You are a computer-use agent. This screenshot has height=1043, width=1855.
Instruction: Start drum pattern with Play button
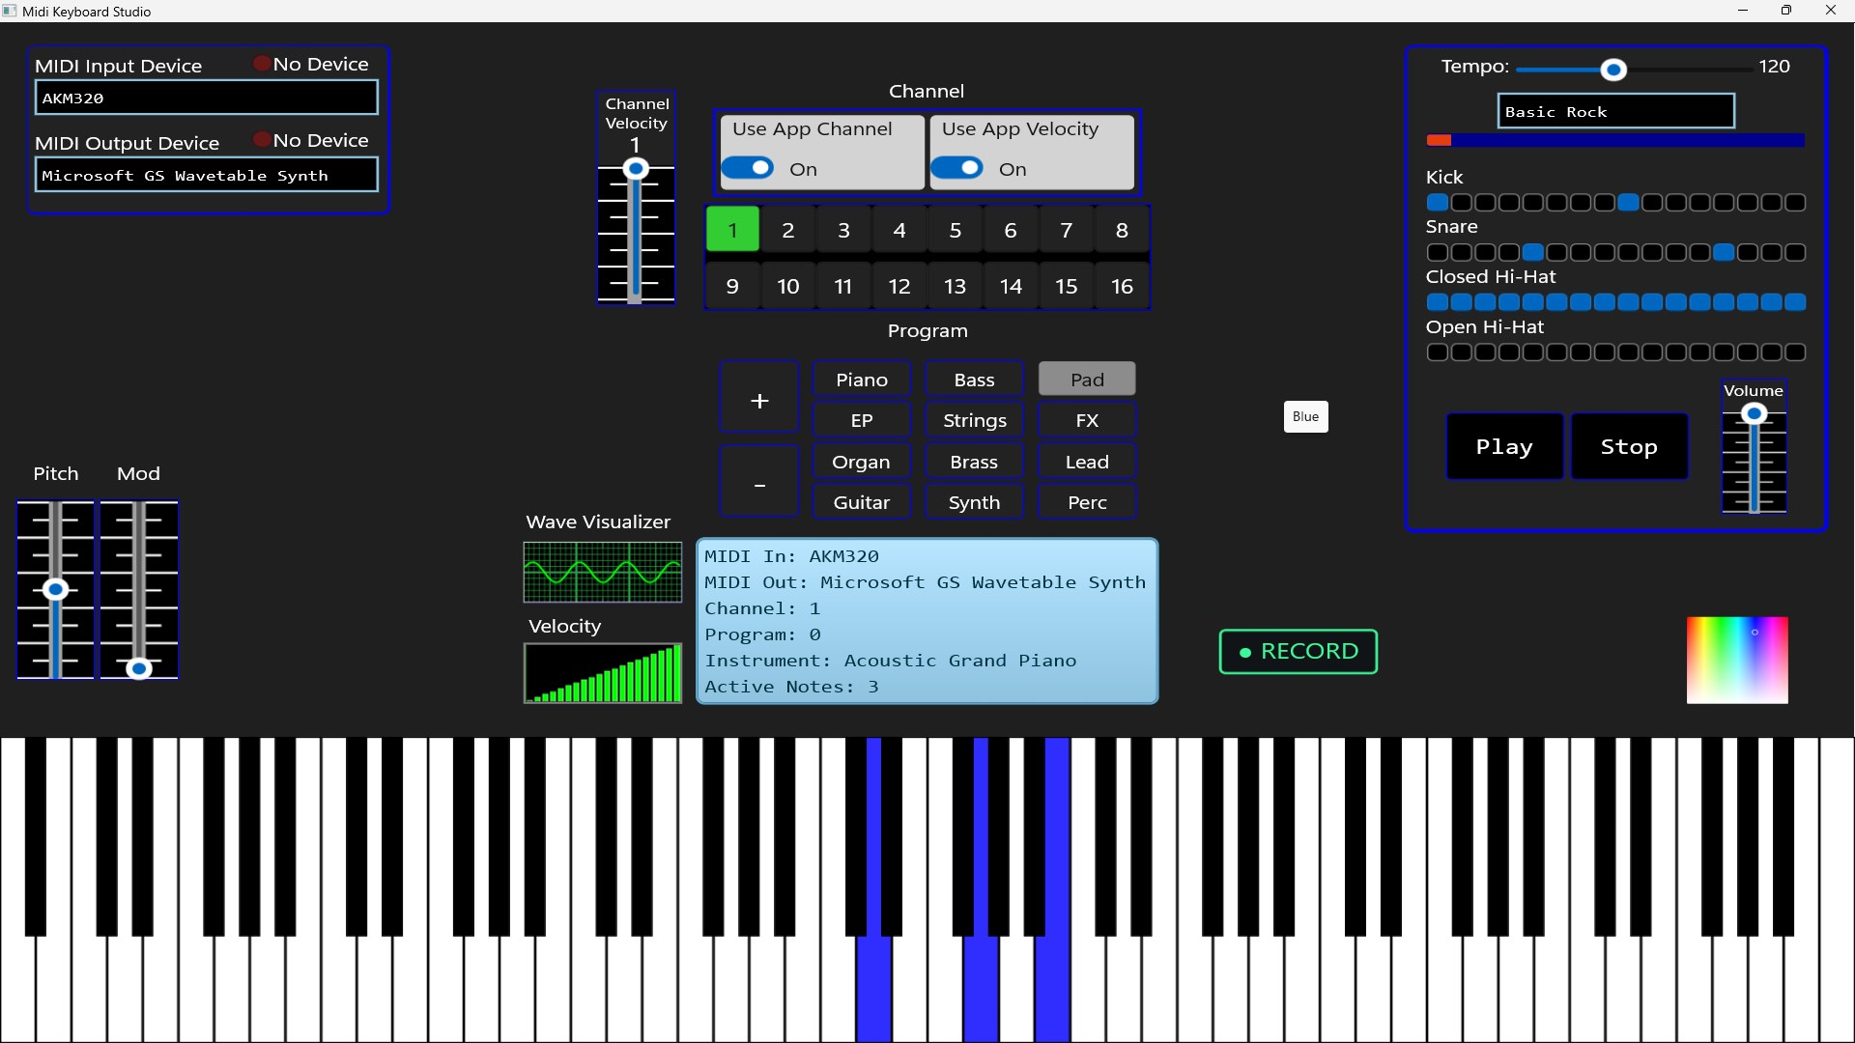(1504, 446)
